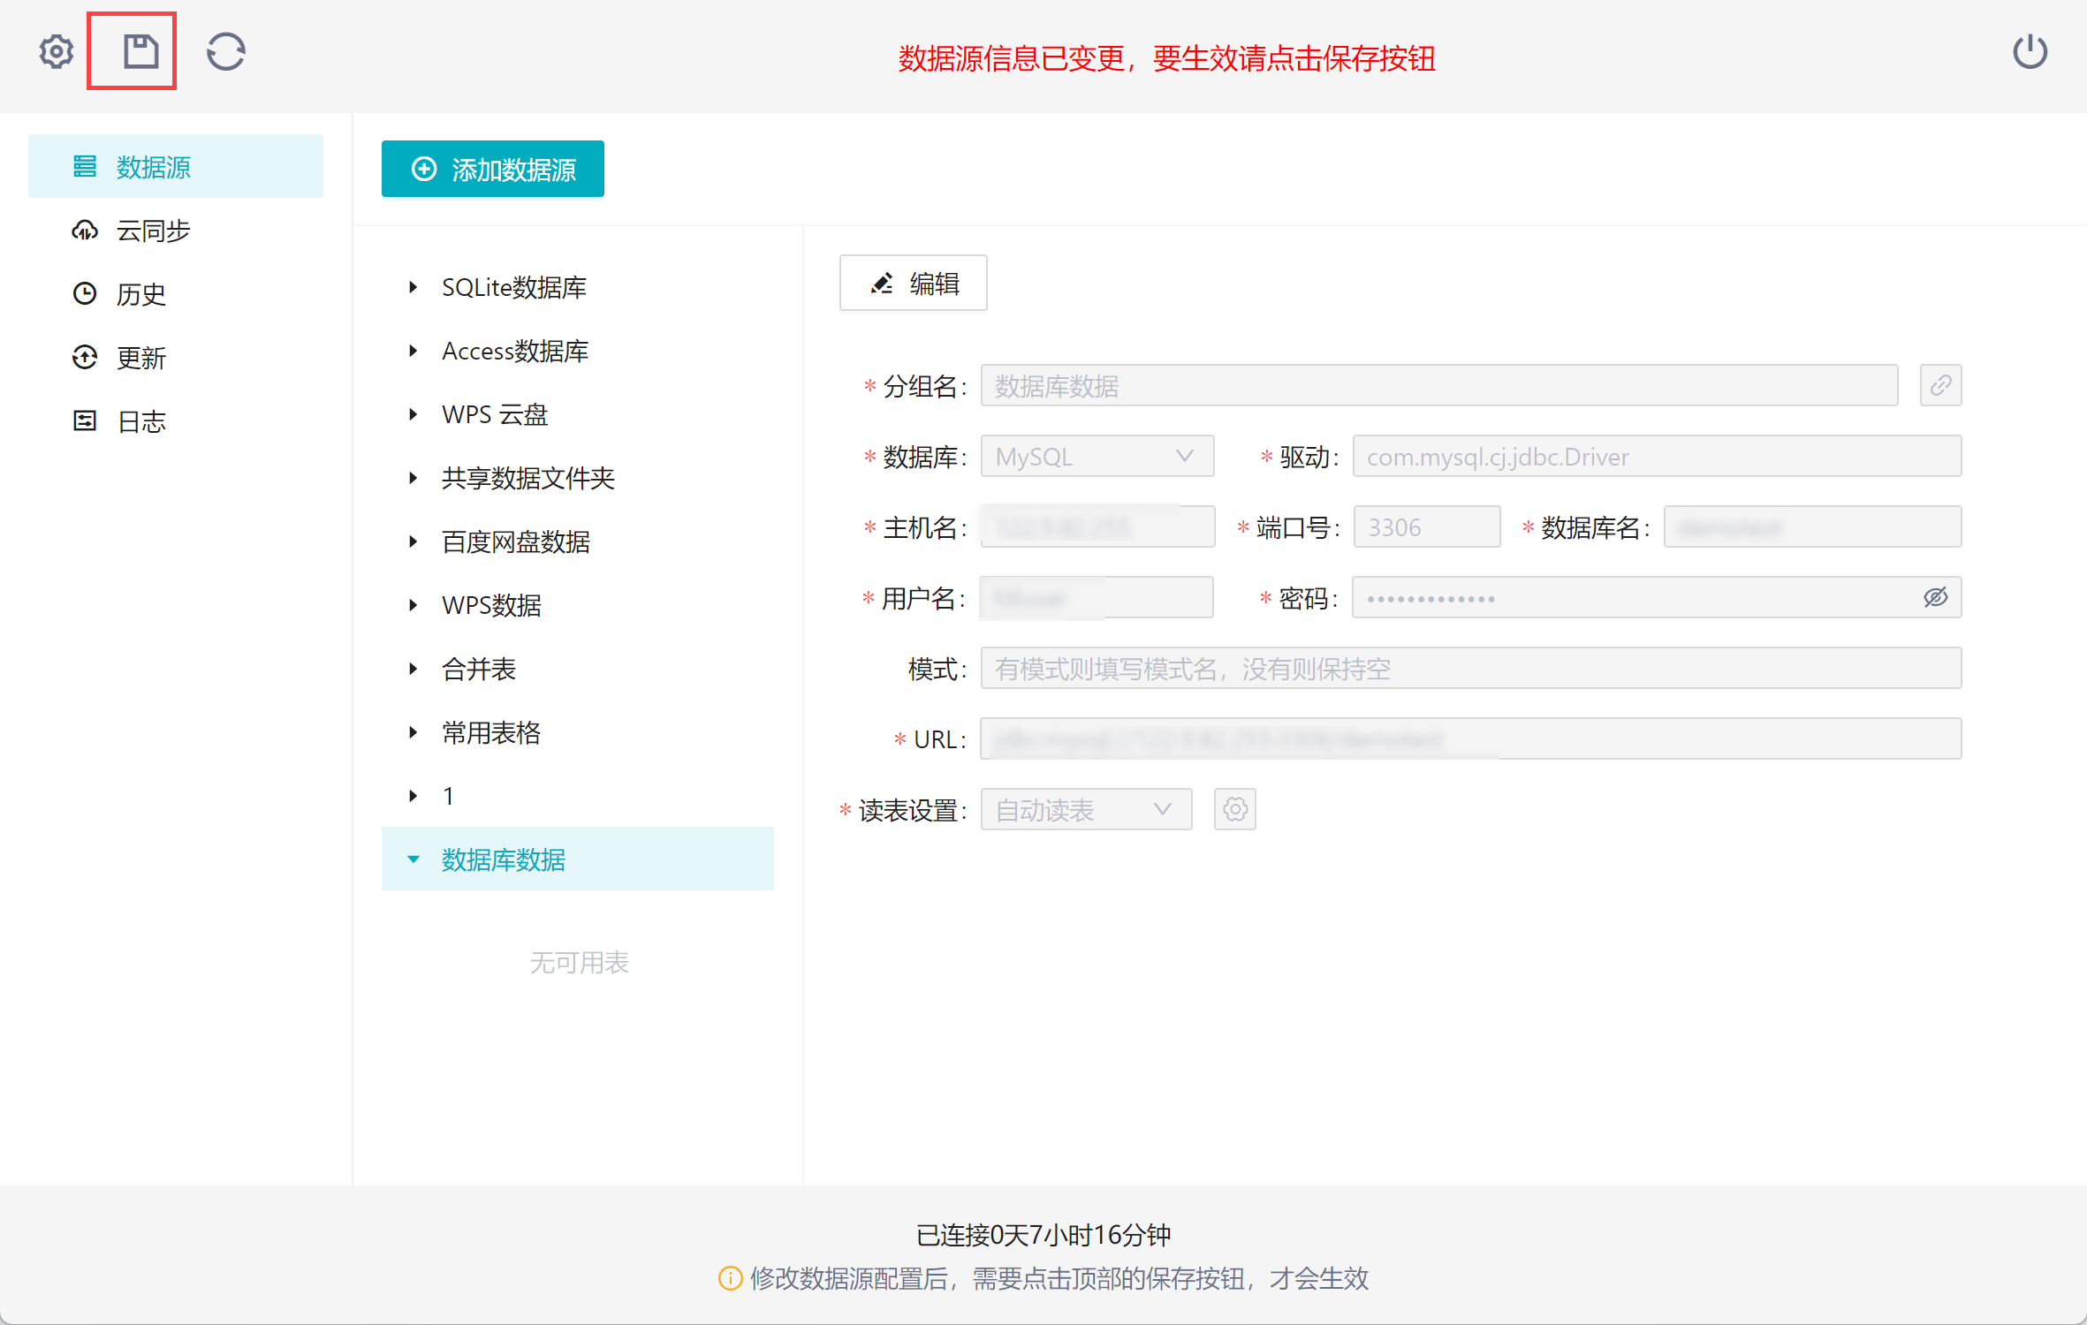Expand the 合并表 group arrow

[413, 669]
